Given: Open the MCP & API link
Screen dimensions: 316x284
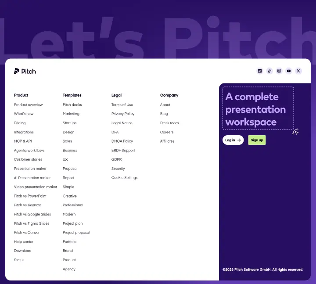Looking at the screenshot, I should click(23, 141).
